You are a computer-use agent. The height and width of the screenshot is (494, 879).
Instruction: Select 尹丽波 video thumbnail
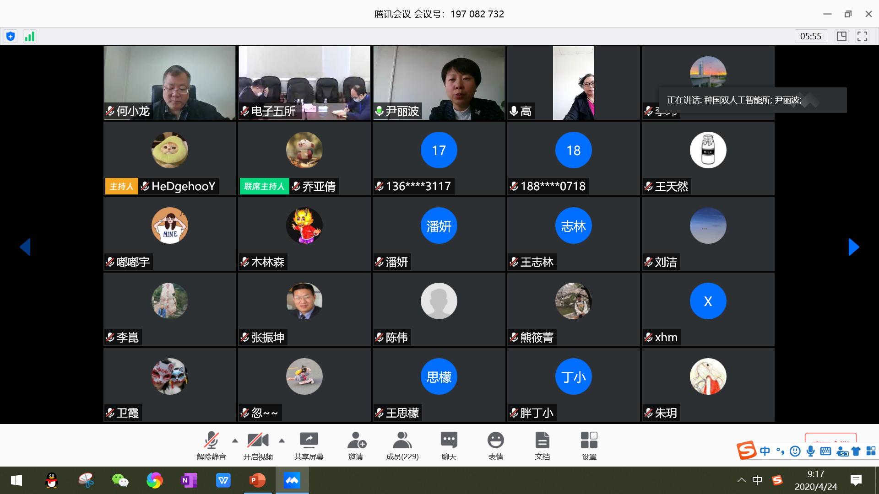point(439,83)
